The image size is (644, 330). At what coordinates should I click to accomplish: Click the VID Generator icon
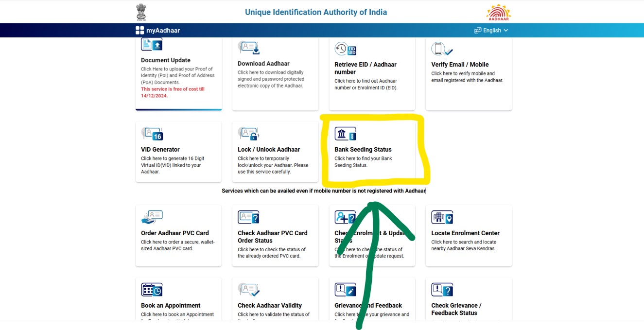(152, 134)
